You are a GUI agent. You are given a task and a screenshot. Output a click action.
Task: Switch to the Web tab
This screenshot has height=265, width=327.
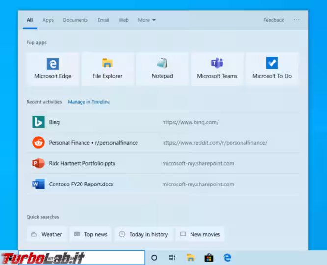[x=123, y=20]
